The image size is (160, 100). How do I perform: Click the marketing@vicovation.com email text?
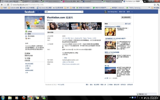point(70,60)
